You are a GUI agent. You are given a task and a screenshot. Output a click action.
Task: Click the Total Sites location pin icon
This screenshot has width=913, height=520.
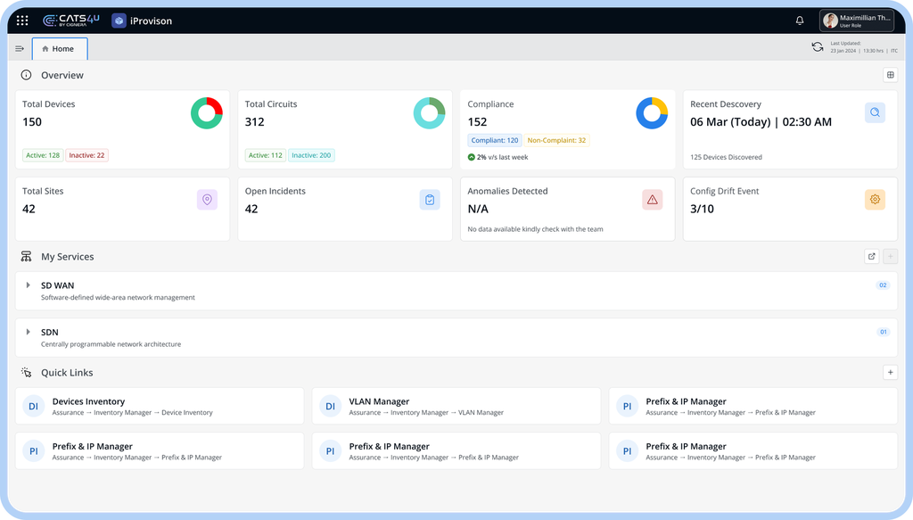207,200
